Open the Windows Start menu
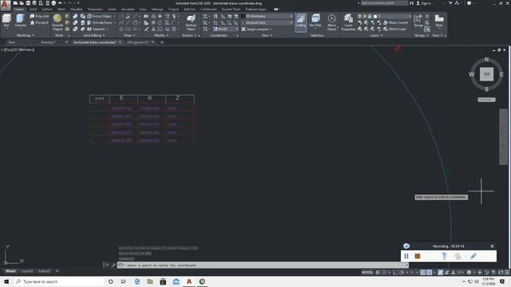Screen dimensions: 511x287 coord(6,281)
